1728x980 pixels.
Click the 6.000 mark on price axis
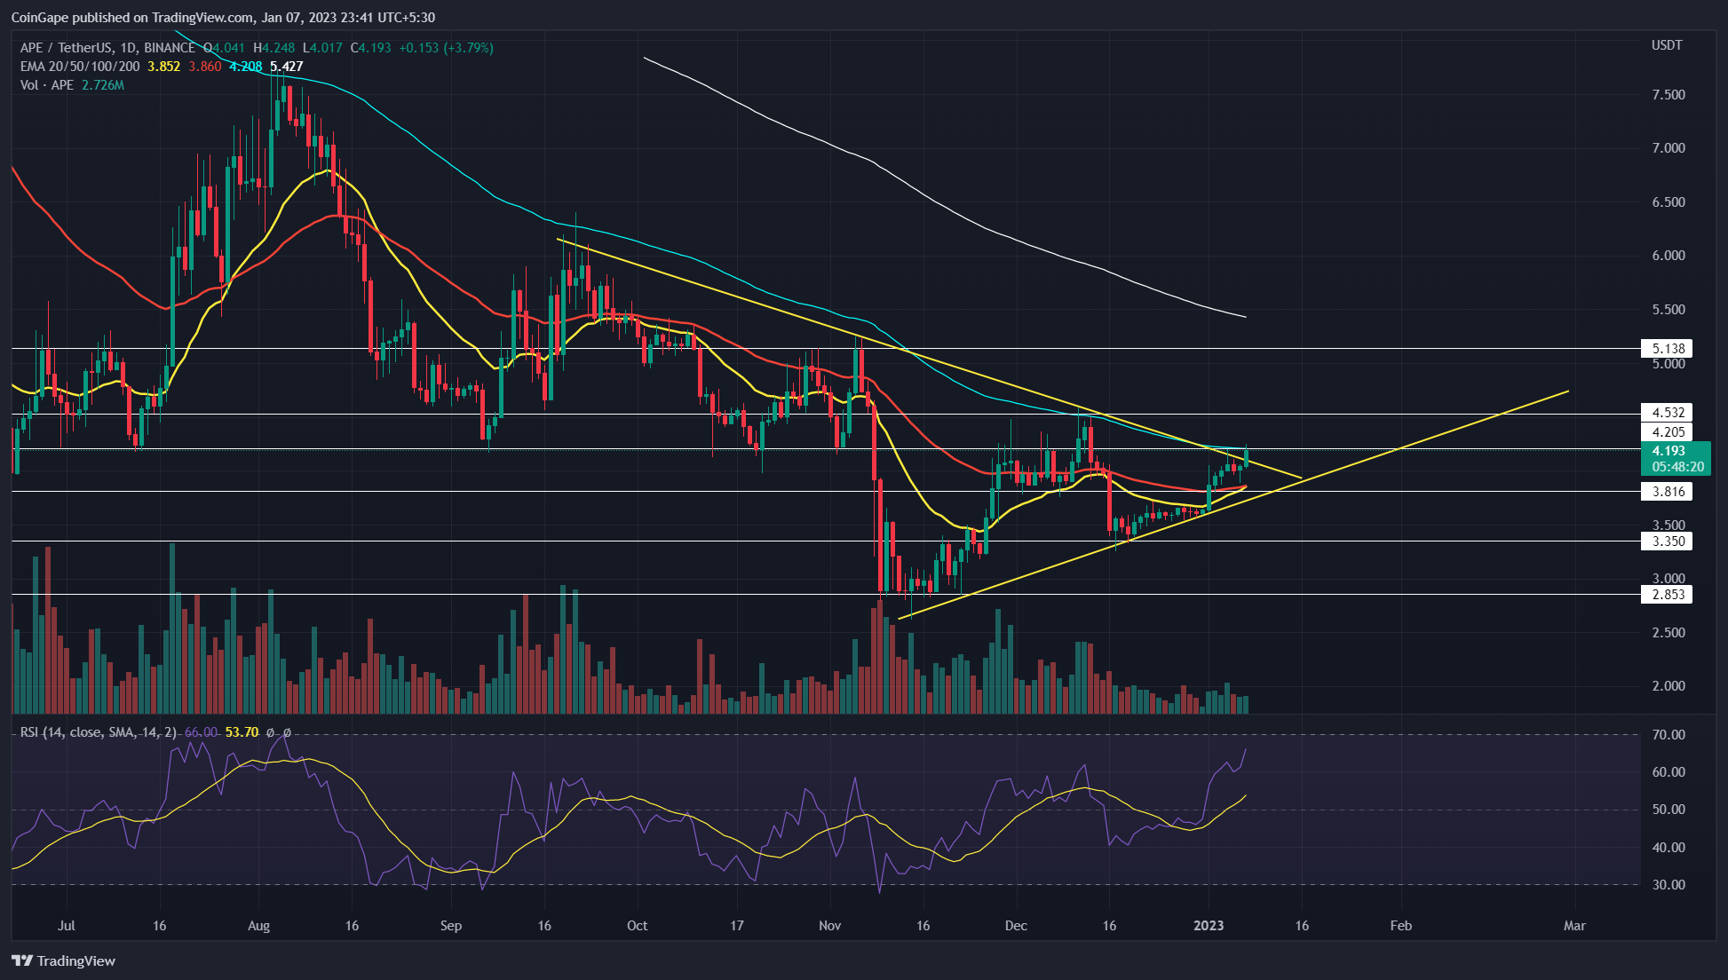point(1668,256)
